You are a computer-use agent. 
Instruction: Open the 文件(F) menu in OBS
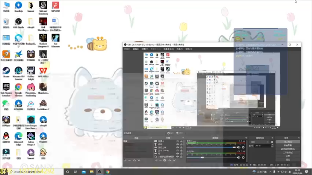click(x=127, y=49)
